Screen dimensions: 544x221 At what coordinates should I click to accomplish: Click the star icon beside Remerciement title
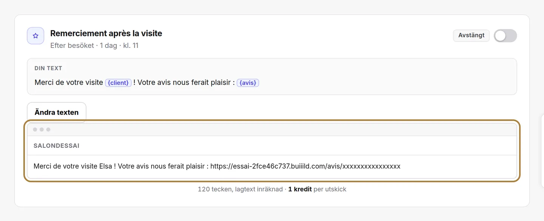point(36,36)
